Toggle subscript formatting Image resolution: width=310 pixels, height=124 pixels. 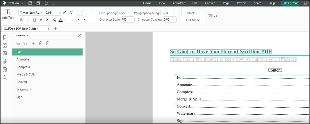[x=54, y=20]
